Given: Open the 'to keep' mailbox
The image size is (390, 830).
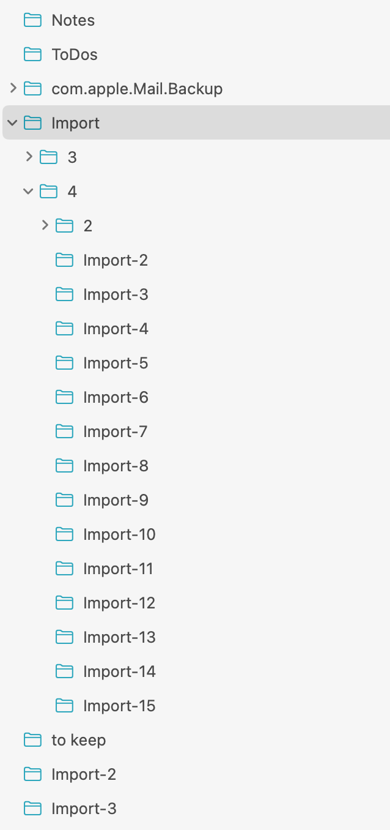Looking at the screenshot, I should [78, 740].
